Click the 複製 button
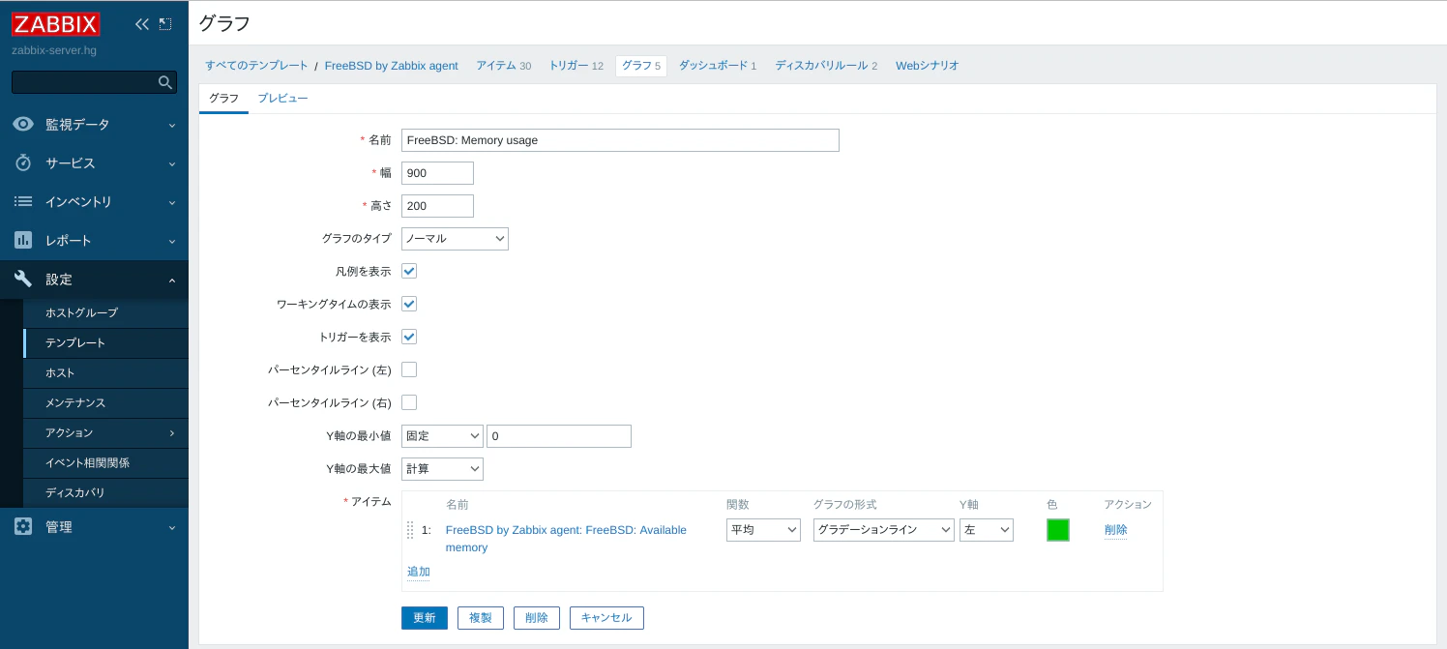 pos(481,618)
